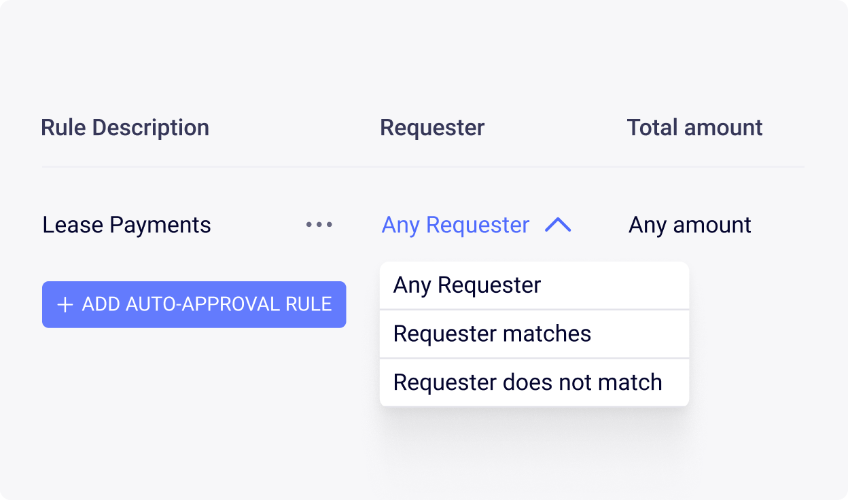Click the first option in the requester dropdown

point(466,285)
